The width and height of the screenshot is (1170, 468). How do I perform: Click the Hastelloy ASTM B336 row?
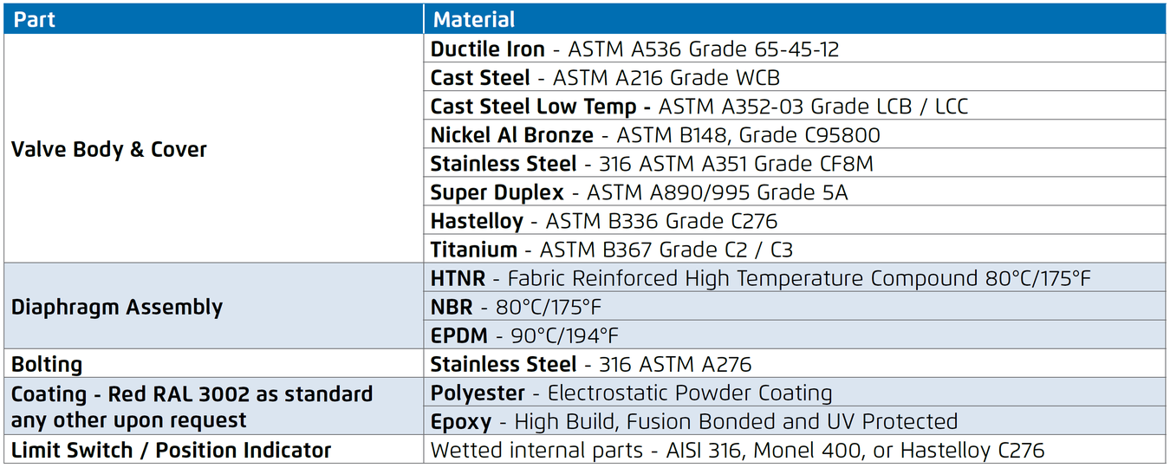point(604,221)
